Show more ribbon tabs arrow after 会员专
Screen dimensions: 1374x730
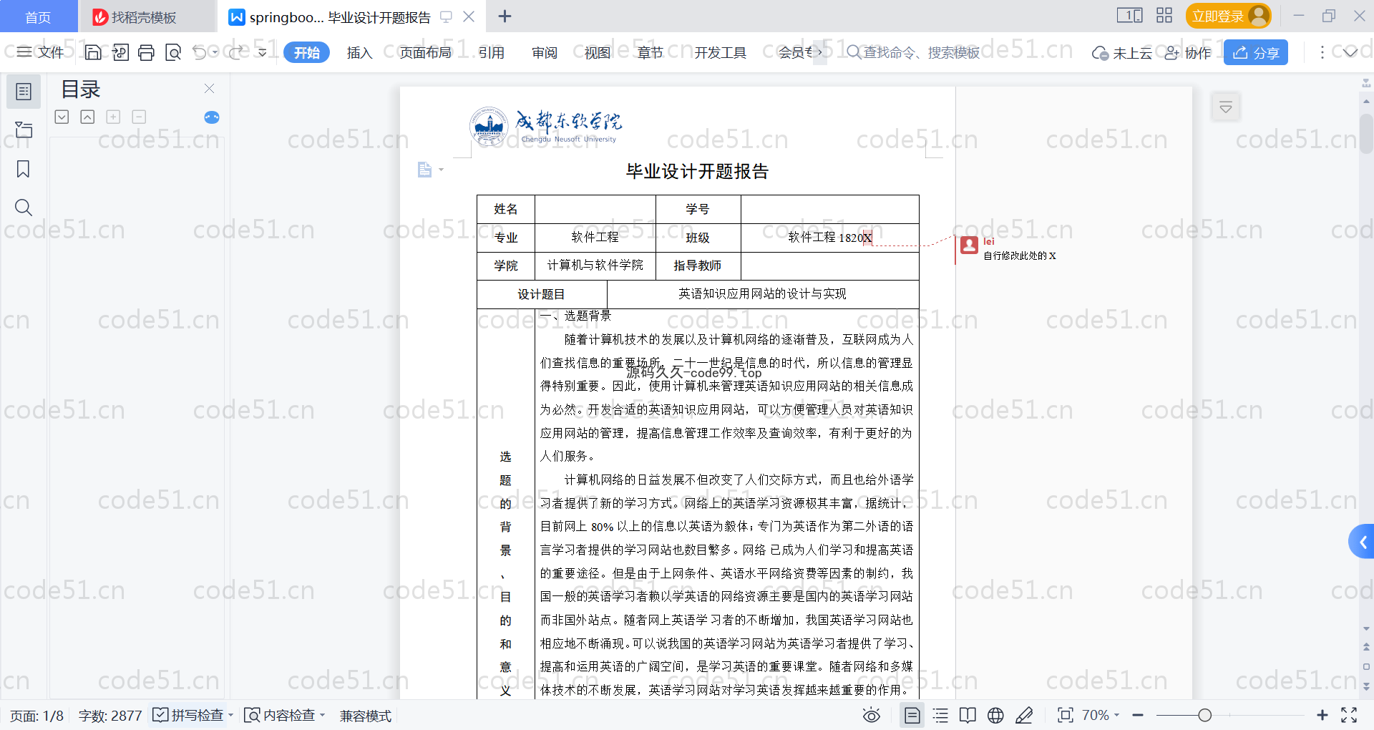coord(820,52)
